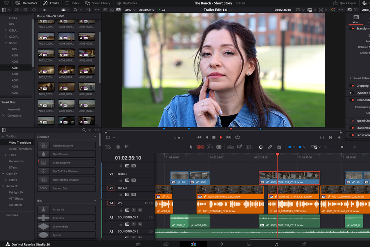370x247 pixels.
Task: Expand the OLD P... bin folder
Action: pos(6,37)
